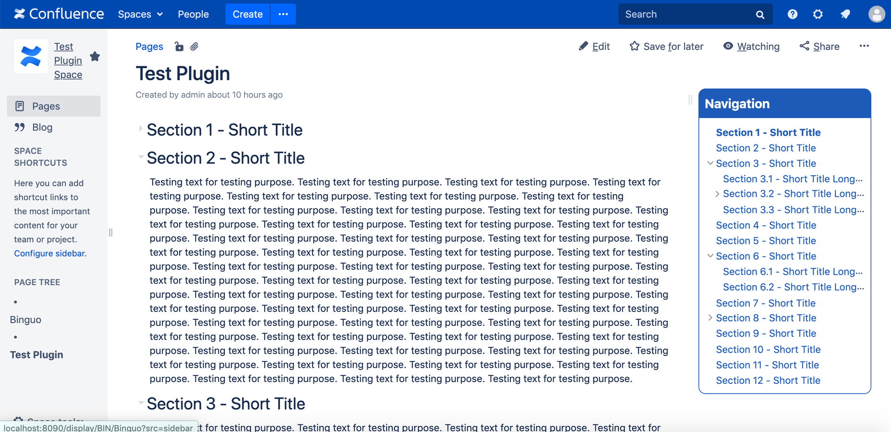
Task: Click the Section 3.2 navigation link text
Action: click(x=793, y=194)
